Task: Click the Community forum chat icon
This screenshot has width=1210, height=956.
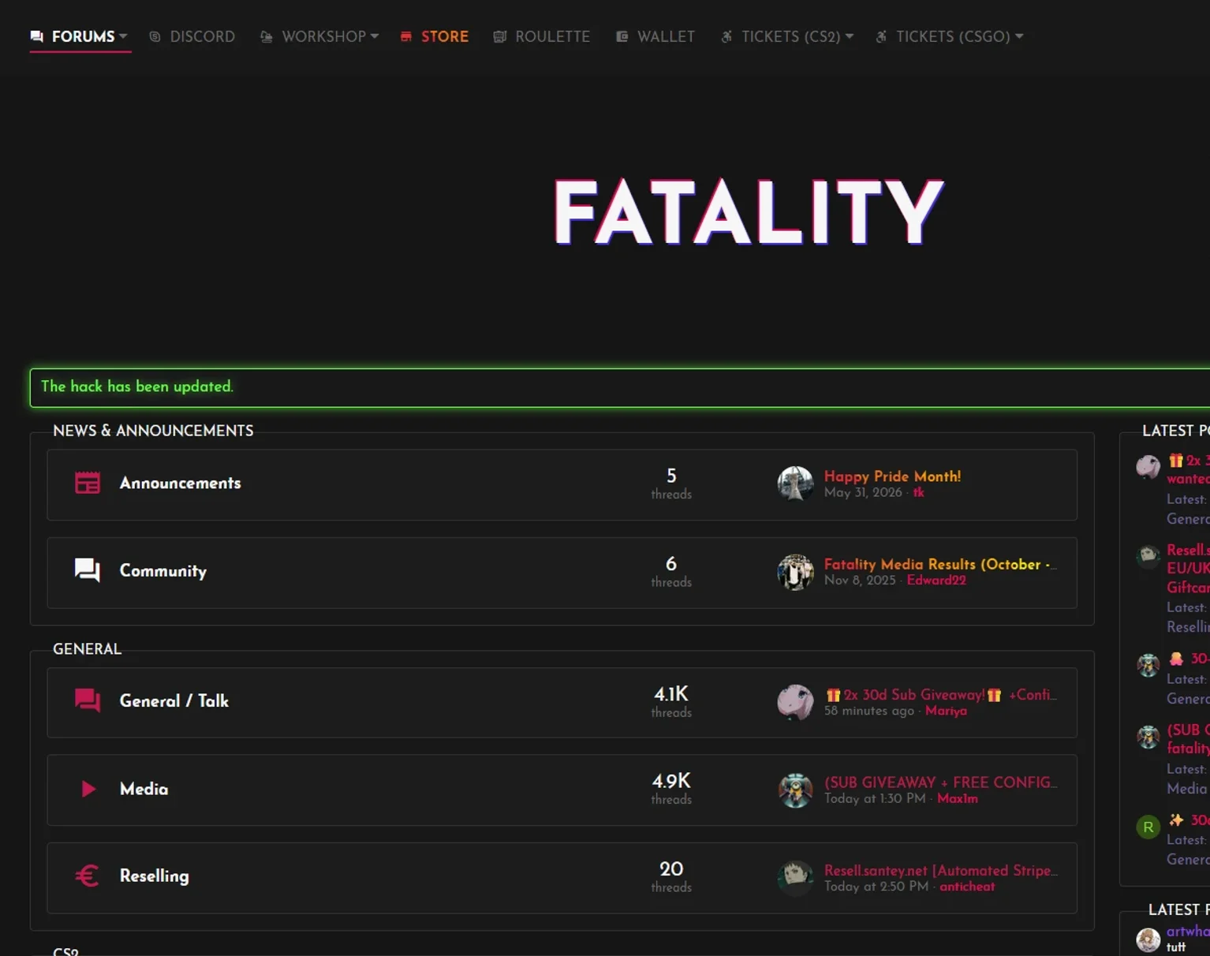Action: point(88,570)
